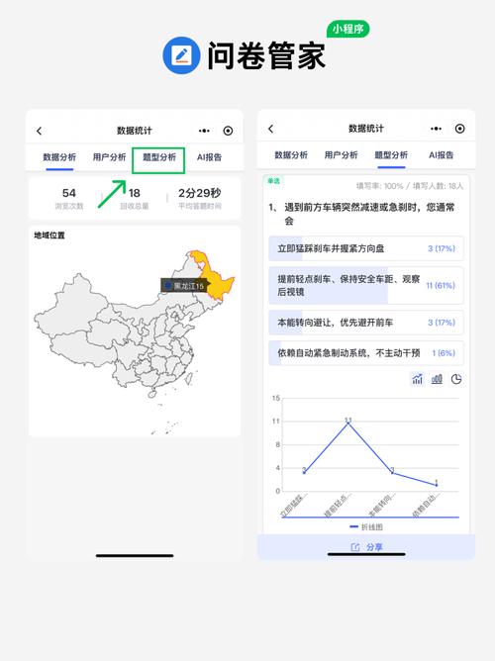
Task: Click the 单选 question type tag
Action: click(x=273, y=181)
